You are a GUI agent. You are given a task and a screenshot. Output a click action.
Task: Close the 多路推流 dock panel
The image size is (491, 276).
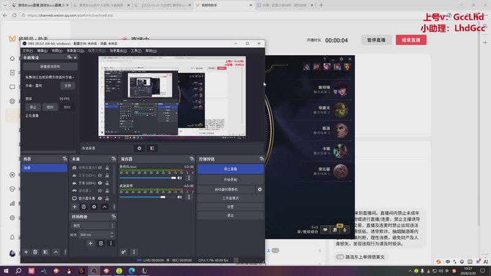[x=75, y=58]
